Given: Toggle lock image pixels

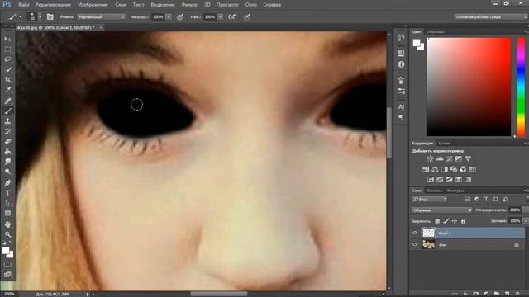Looking at the screenshot, I should coord(446,221).
